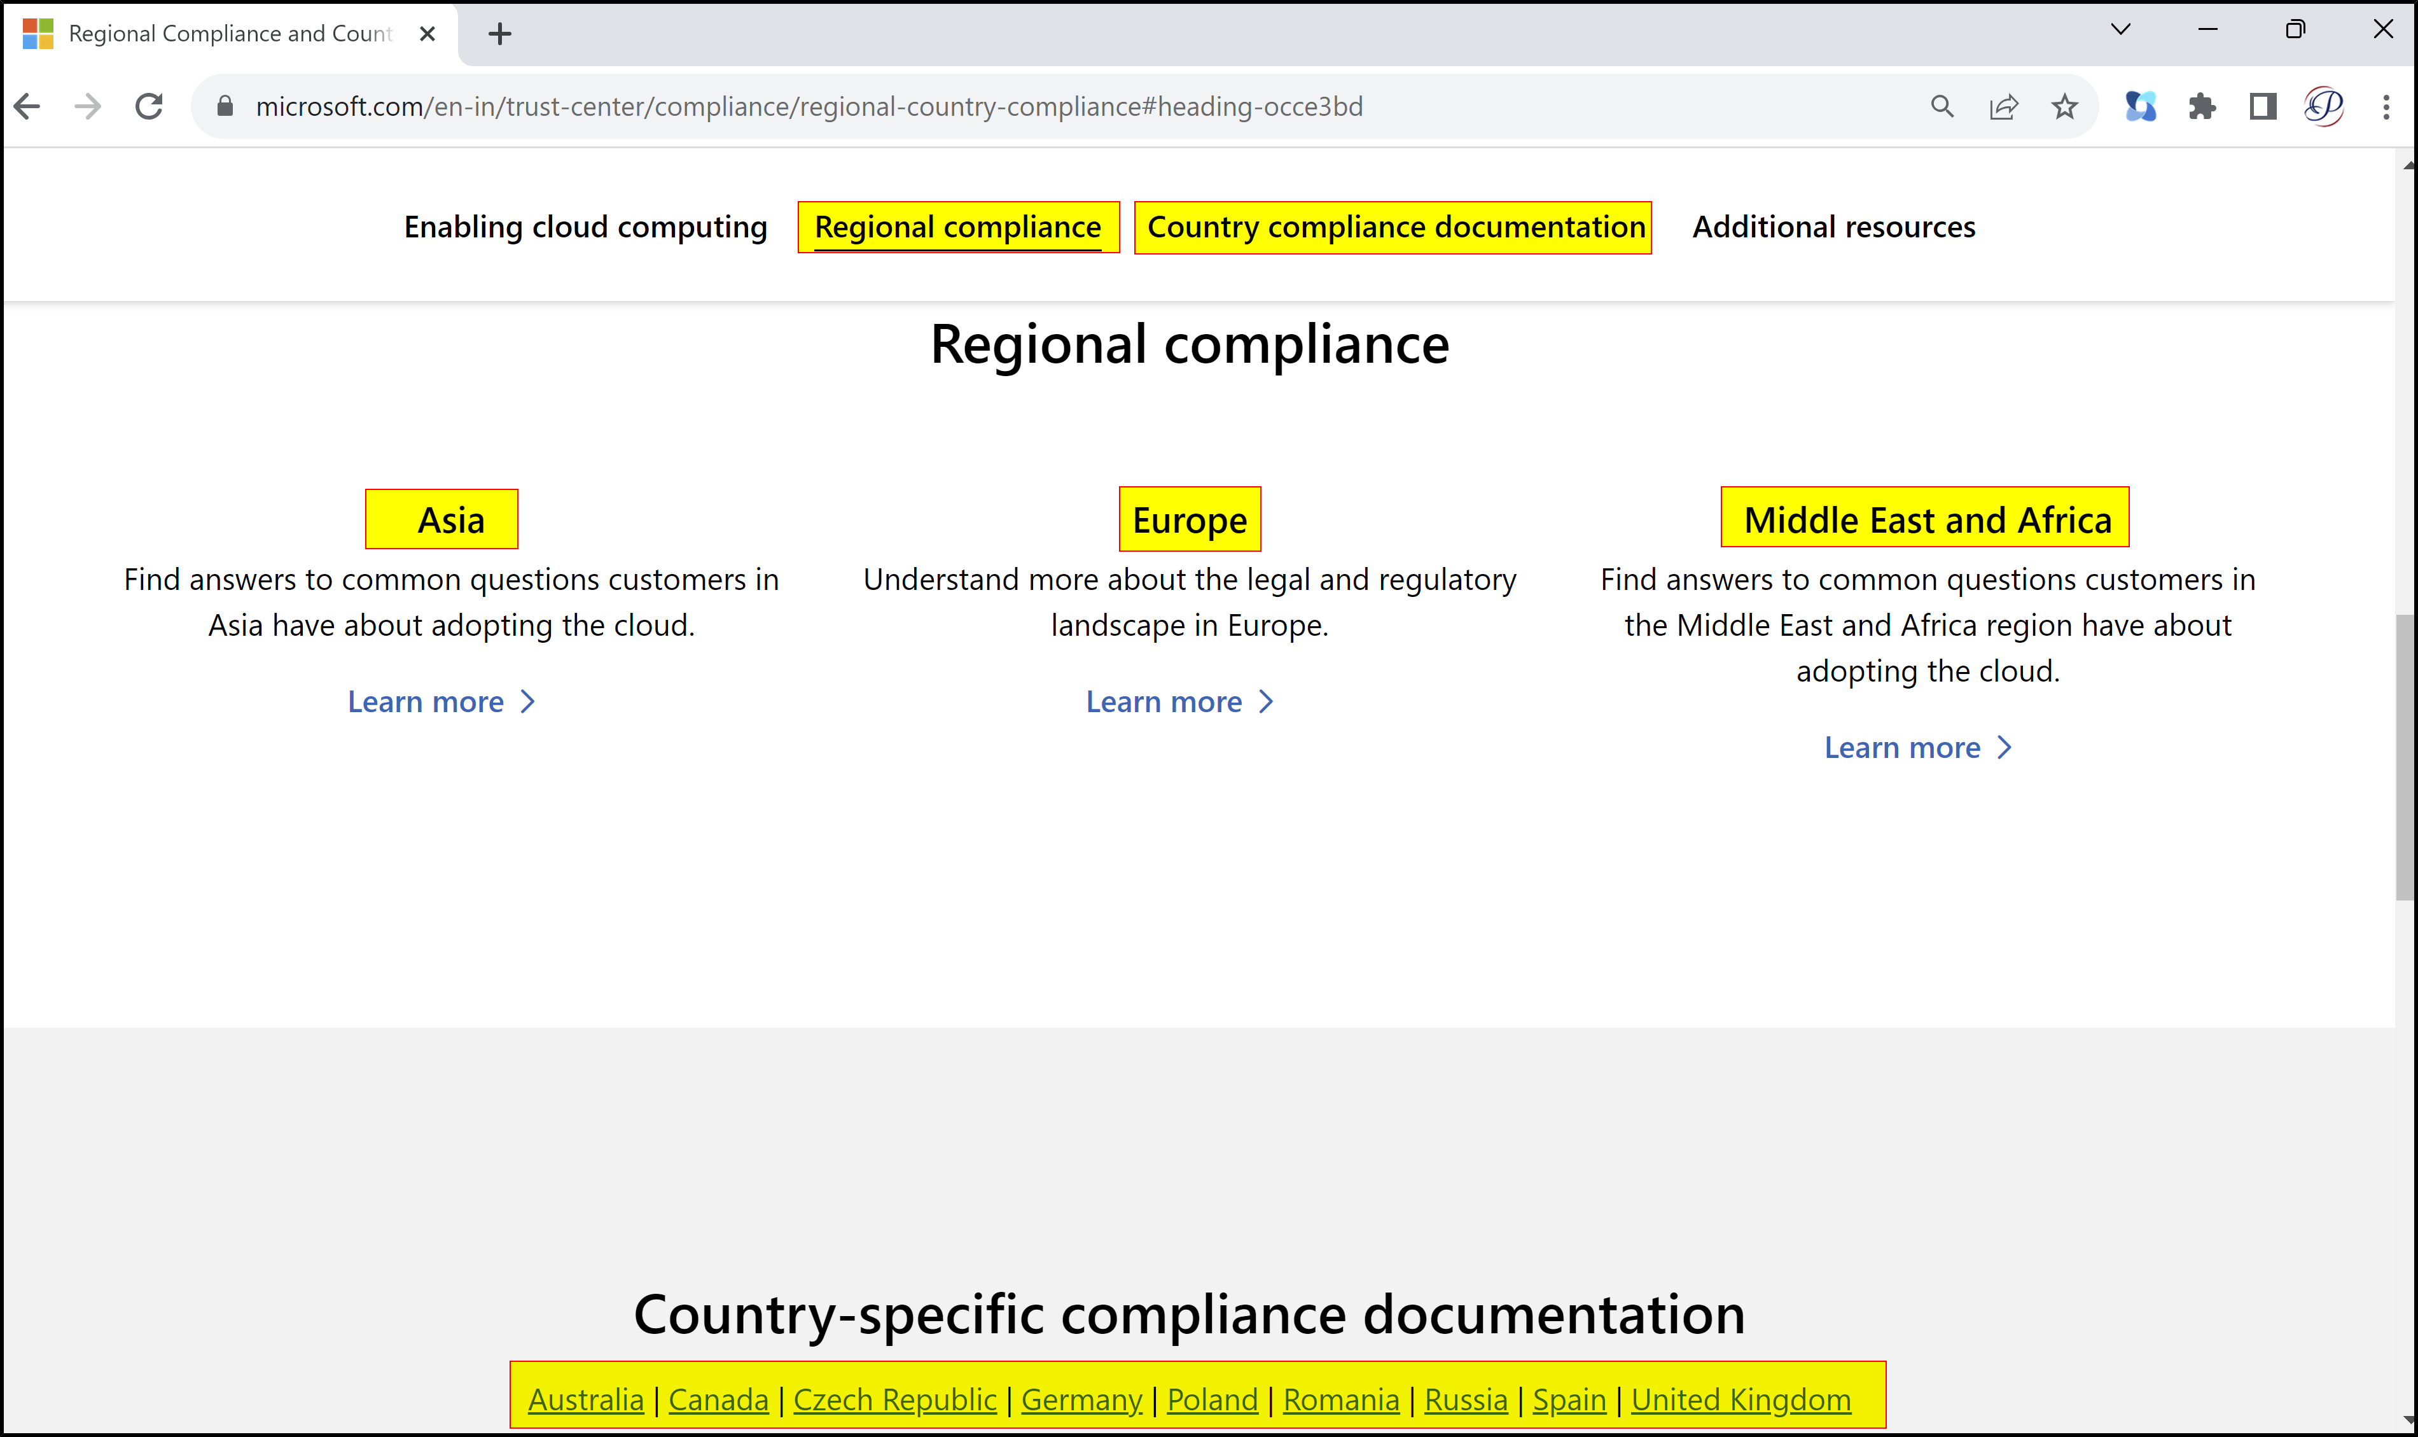The height and width of the screenshot is (1437, 2418).
Task: Click the Country-specific compliance documentation heading
Action: [1190, 1314]
